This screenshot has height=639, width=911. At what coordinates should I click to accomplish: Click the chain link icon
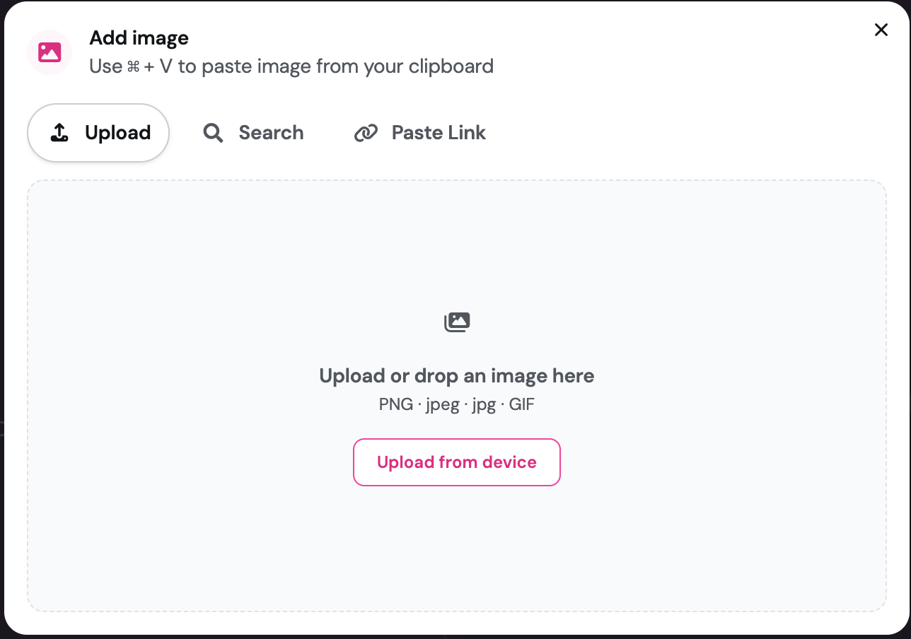[x=366, y=133]
